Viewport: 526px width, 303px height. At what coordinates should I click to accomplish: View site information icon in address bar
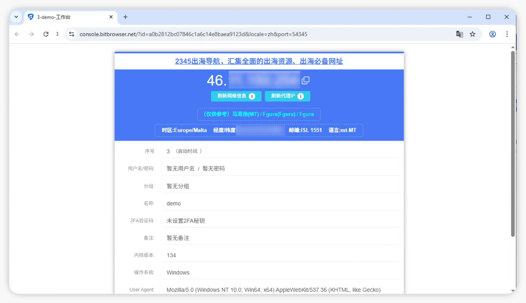(x=72, y=34)
